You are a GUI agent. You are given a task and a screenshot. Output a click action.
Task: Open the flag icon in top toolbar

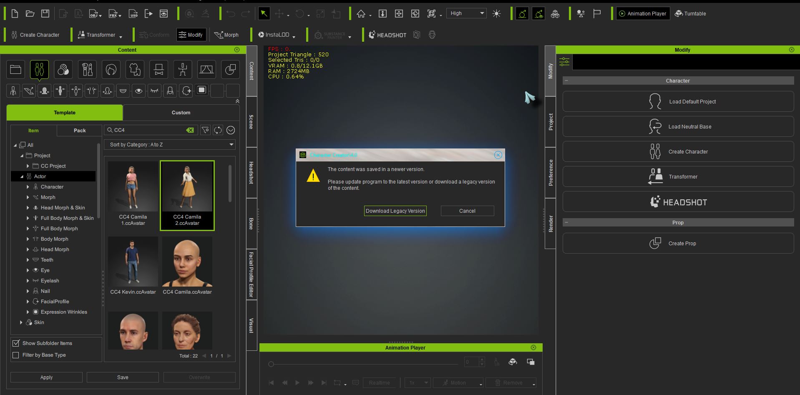tap(597, 14)
